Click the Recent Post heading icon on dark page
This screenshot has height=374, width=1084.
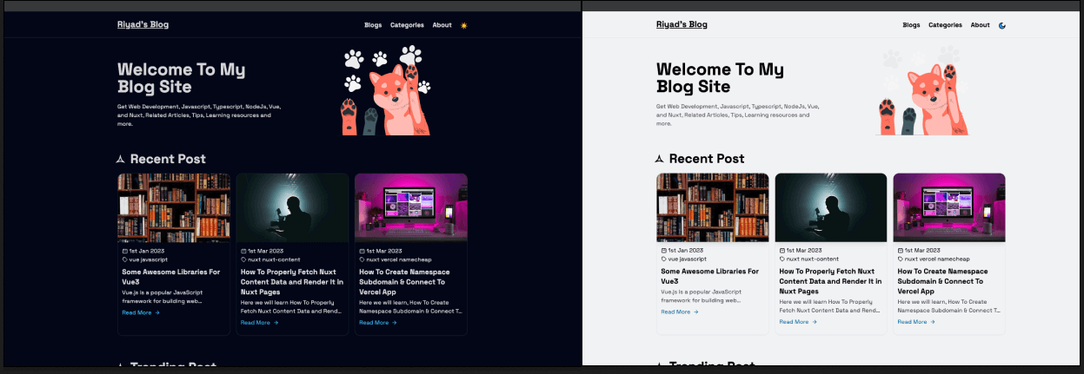[x=121, y=159]
